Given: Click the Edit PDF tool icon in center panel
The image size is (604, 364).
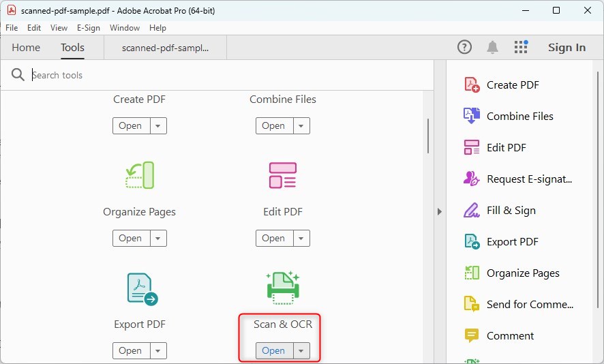Looking at the screenshot, I should 283,175.
